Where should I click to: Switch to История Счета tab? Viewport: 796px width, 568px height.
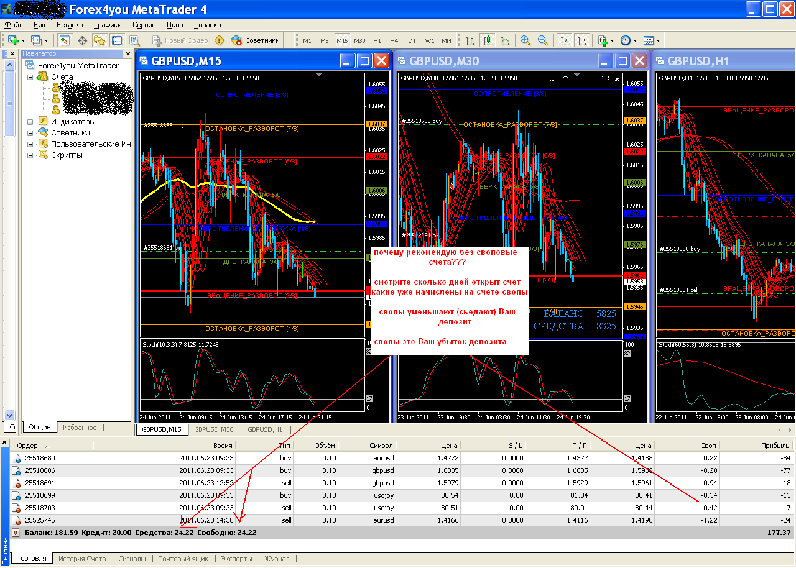tap(82, 559)
